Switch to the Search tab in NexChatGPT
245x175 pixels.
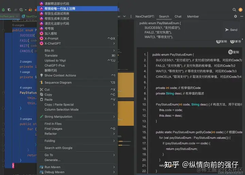tap(164, 16)
